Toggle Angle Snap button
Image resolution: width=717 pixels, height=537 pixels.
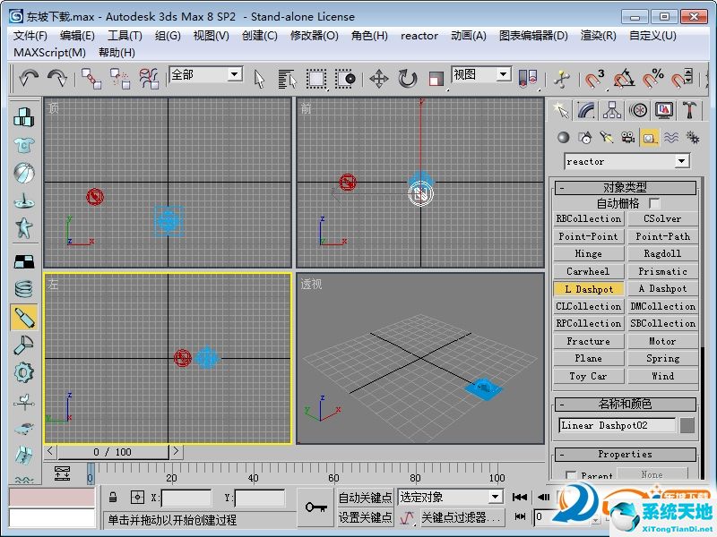[624, 79]
